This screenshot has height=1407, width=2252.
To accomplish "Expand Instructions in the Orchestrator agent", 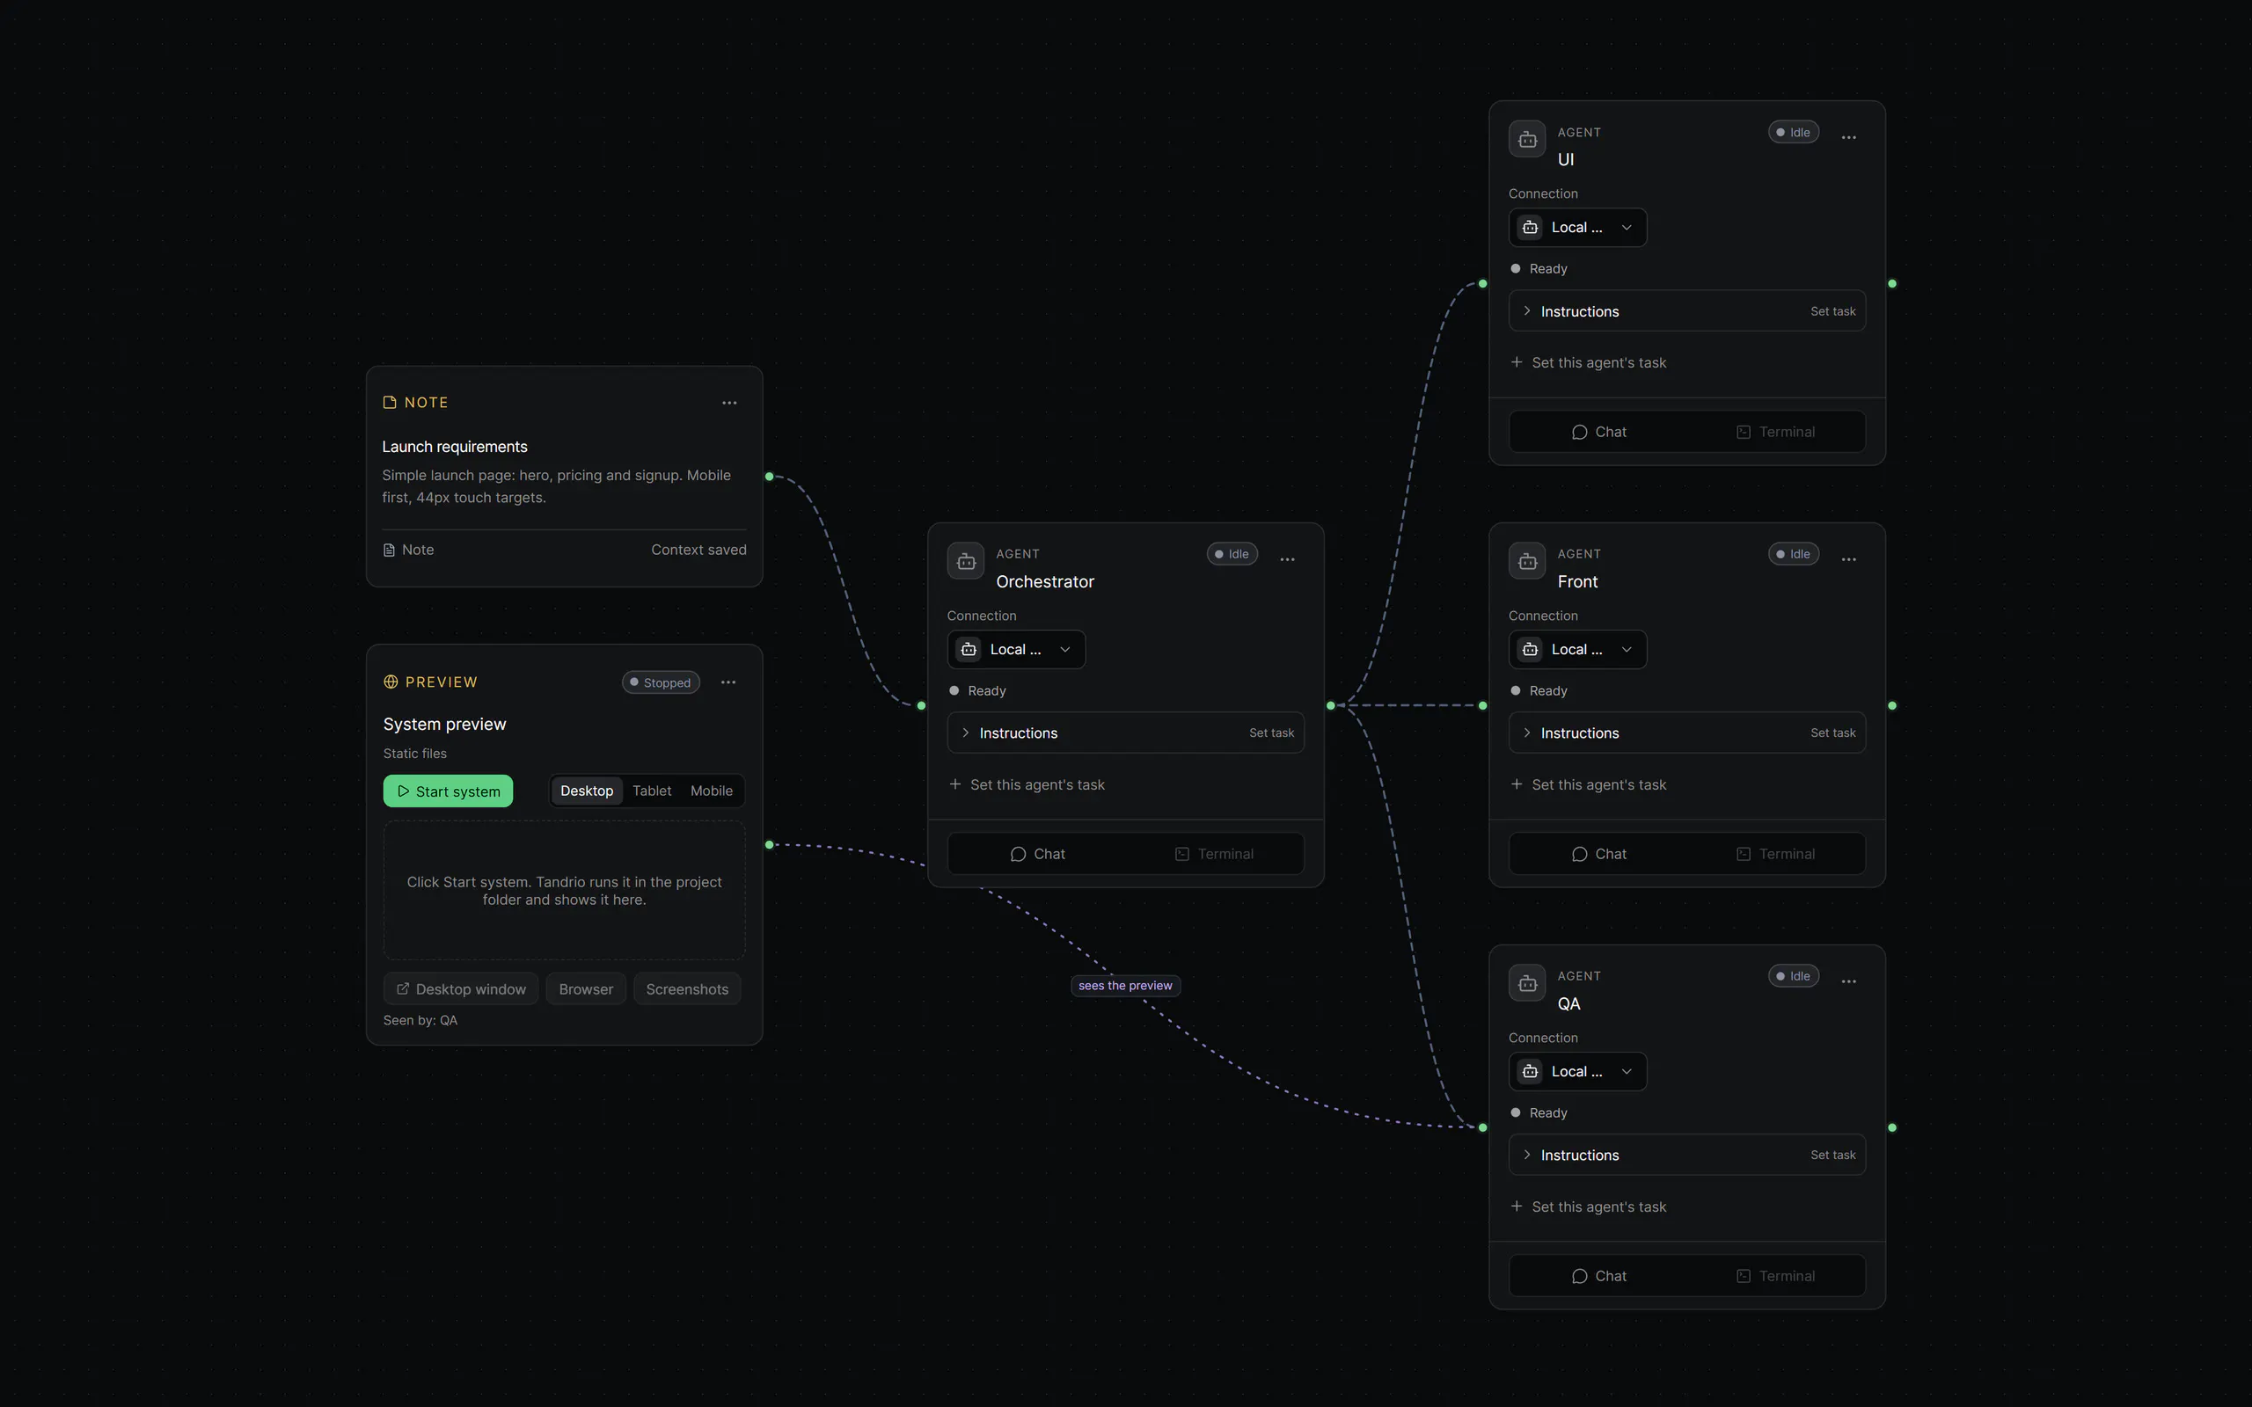I will [1125, 733].
